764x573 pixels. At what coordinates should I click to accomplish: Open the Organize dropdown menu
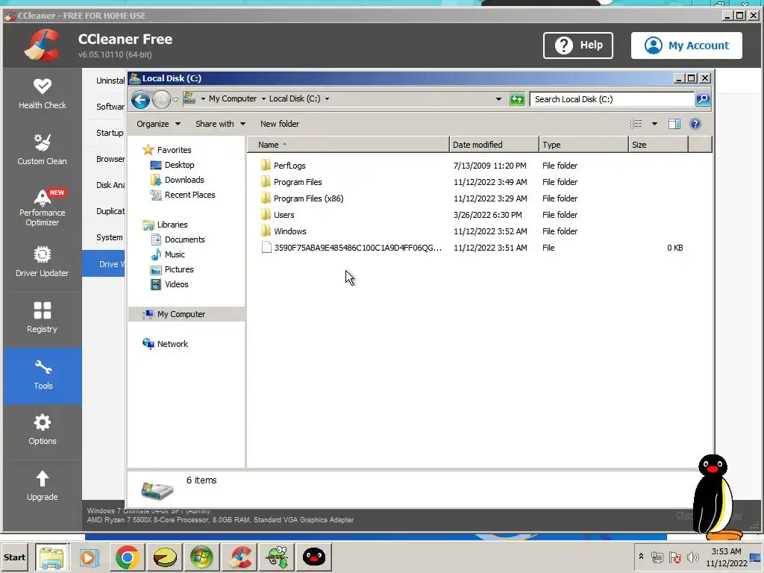[159, 124]
